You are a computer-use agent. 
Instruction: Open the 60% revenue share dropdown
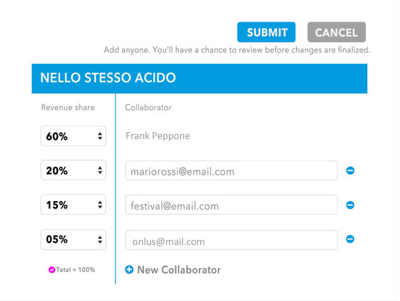(74, 136)
